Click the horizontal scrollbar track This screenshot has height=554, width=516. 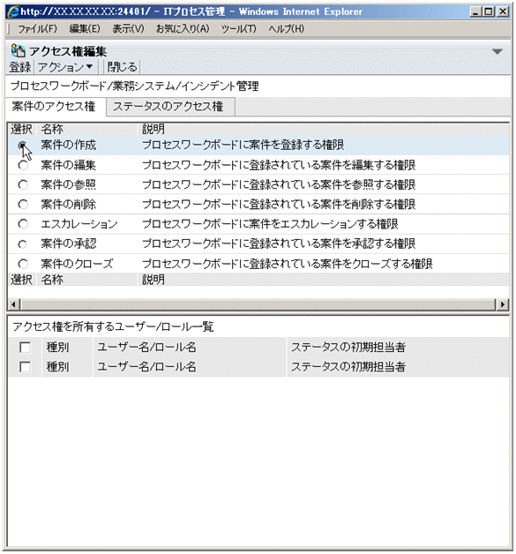[258, 304]
